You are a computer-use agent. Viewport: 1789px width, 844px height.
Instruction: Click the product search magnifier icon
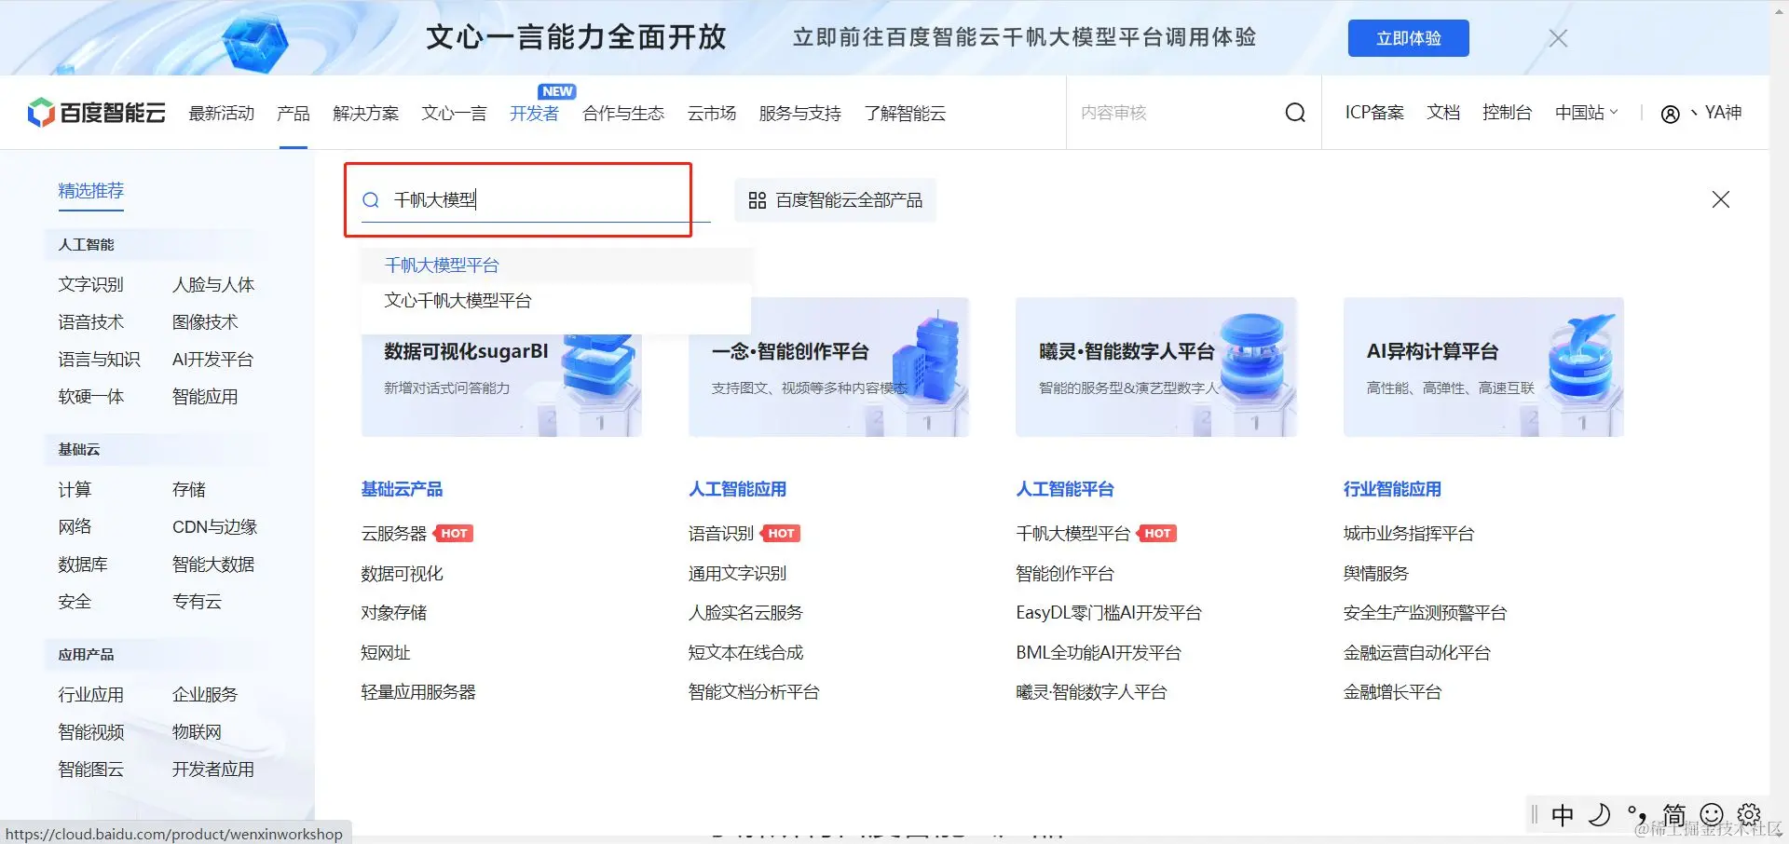(371, 200)
